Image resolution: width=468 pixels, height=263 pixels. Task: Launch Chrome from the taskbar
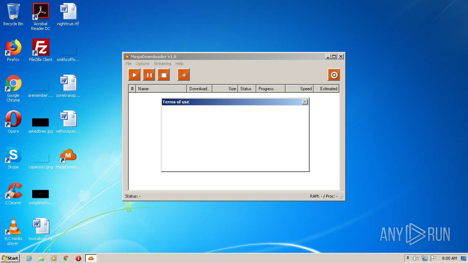point(66,258)
